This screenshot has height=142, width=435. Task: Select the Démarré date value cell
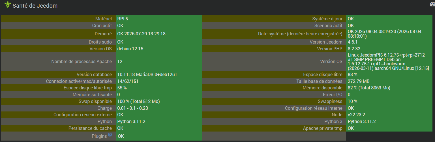point(159,34)
